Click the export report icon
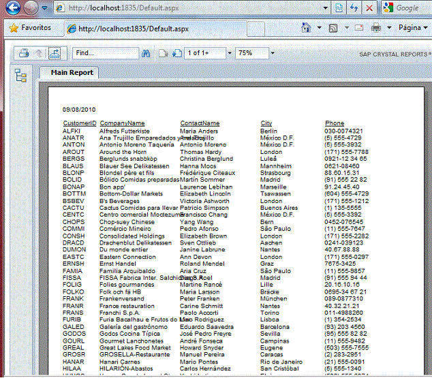The width and height of the screenshot is (432, 378). click(x=55, y=53)
